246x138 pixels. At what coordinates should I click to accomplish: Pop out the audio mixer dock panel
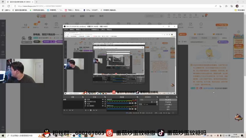pyautogui.click(x=137, y=97)
